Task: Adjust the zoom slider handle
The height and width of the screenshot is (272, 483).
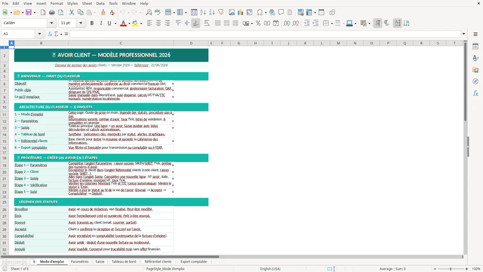Action: click(x=451, y=269)
